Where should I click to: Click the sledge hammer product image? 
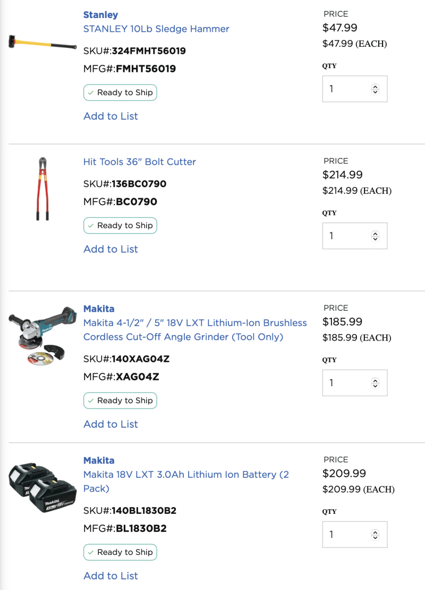(42, 43)
